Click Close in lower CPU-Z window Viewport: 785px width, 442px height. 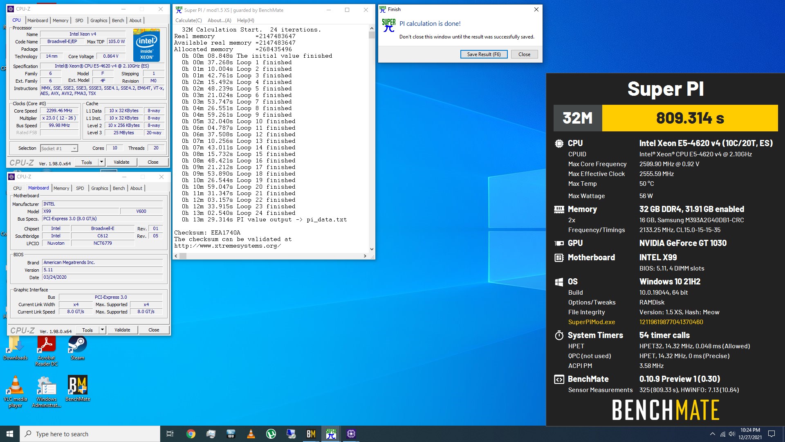click(154, 330)
